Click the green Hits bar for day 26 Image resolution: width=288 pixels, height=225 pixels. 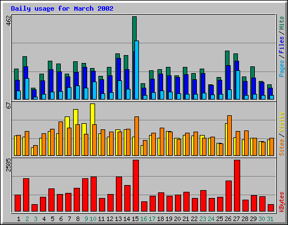227,58
